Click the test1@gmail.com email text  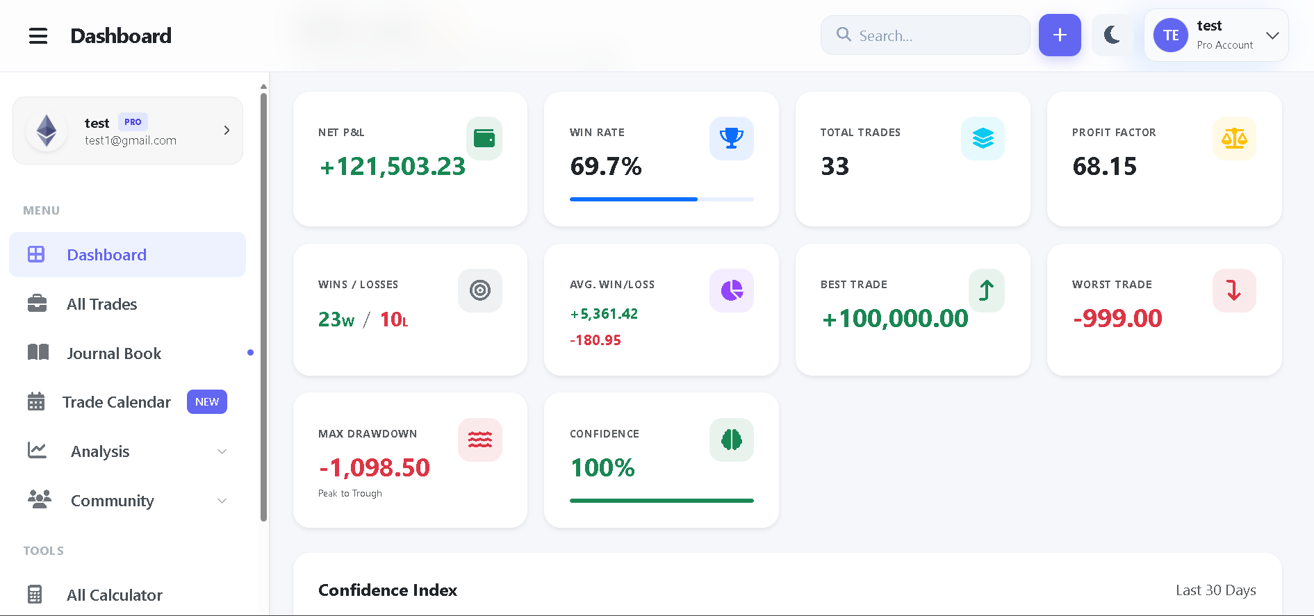click(131, 140)
